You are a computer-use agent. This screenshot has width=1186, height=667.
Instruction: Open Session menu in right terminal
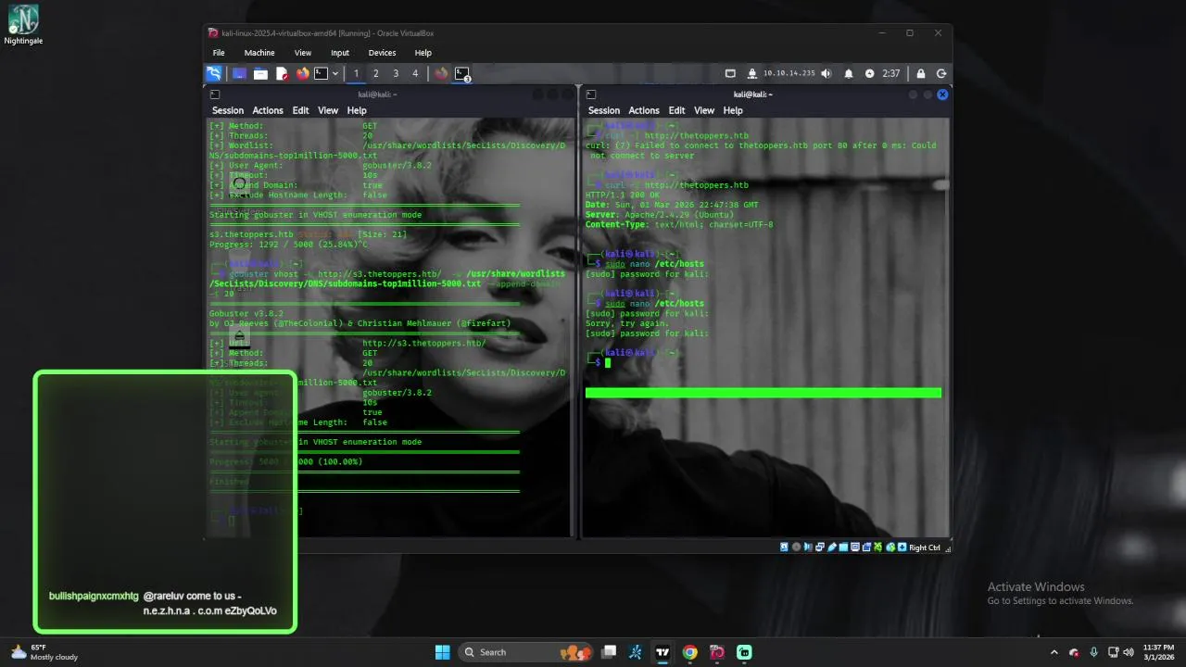click(x=604, y=110)
